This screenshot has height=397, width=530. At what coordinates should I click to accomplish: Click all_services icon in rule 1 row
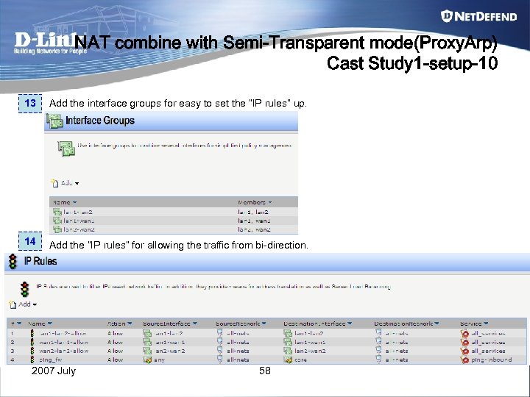464,333
